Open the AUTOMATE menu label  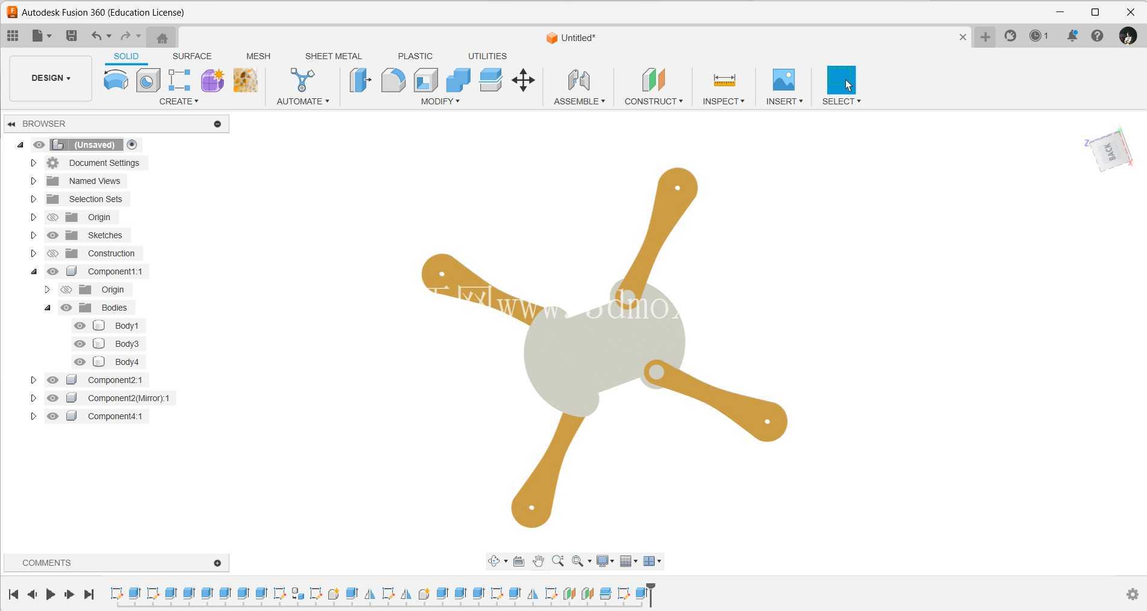[303, 101]
